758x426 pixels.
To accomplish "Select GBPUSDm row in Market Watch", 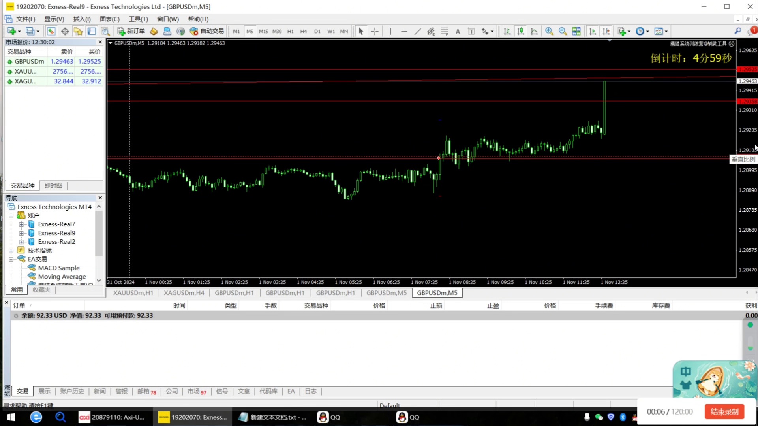I will [x=29, y=61].
